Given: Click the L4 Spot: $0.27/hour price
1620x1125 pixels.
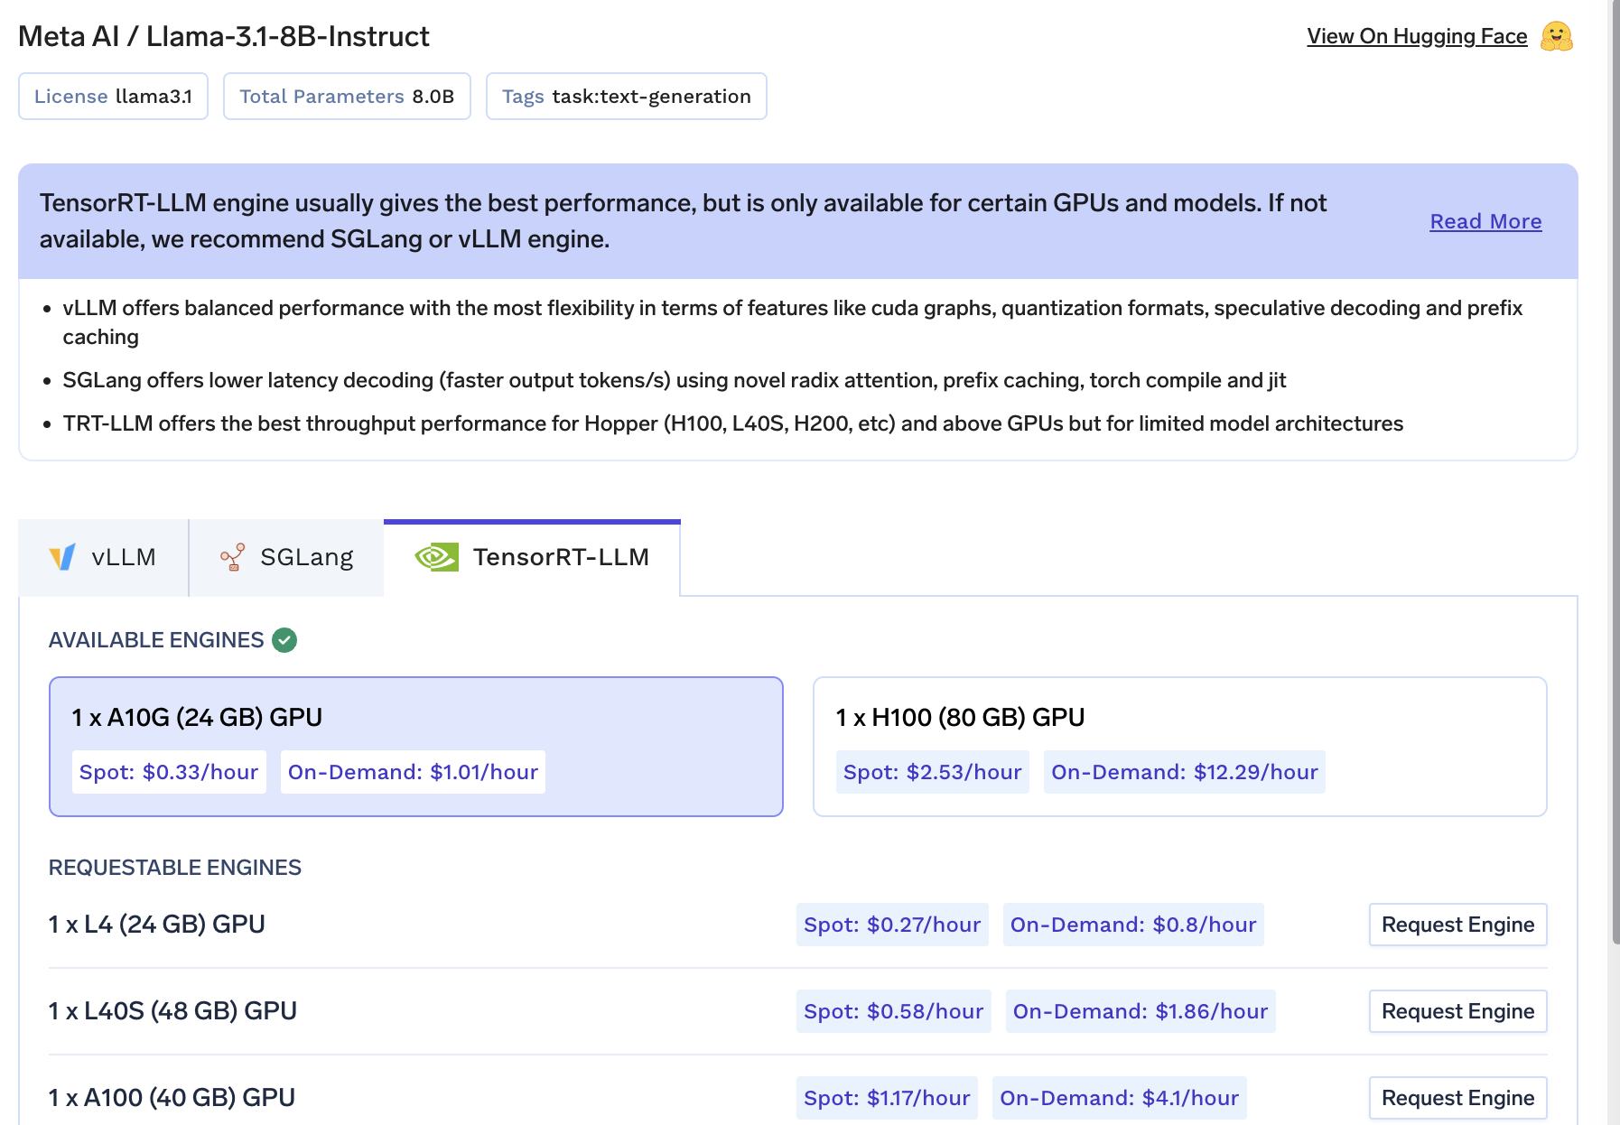Looking at the screenshot, I should coord(892,925).
